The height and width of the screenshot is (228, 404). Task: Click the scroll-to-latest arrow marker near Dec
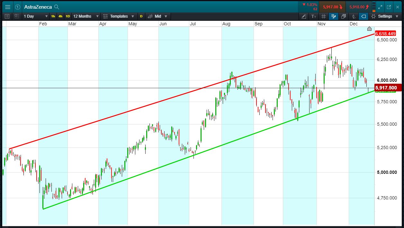tap(370, 29)
